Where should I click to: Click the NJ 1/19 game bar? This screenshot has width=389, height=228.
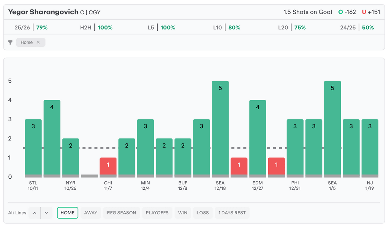tap(370, 148)
